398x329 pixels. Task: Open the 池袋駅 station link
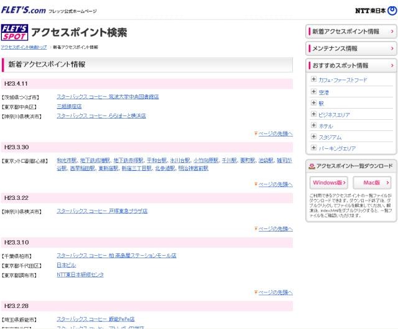pyautogui.click(x=266, y=160)
